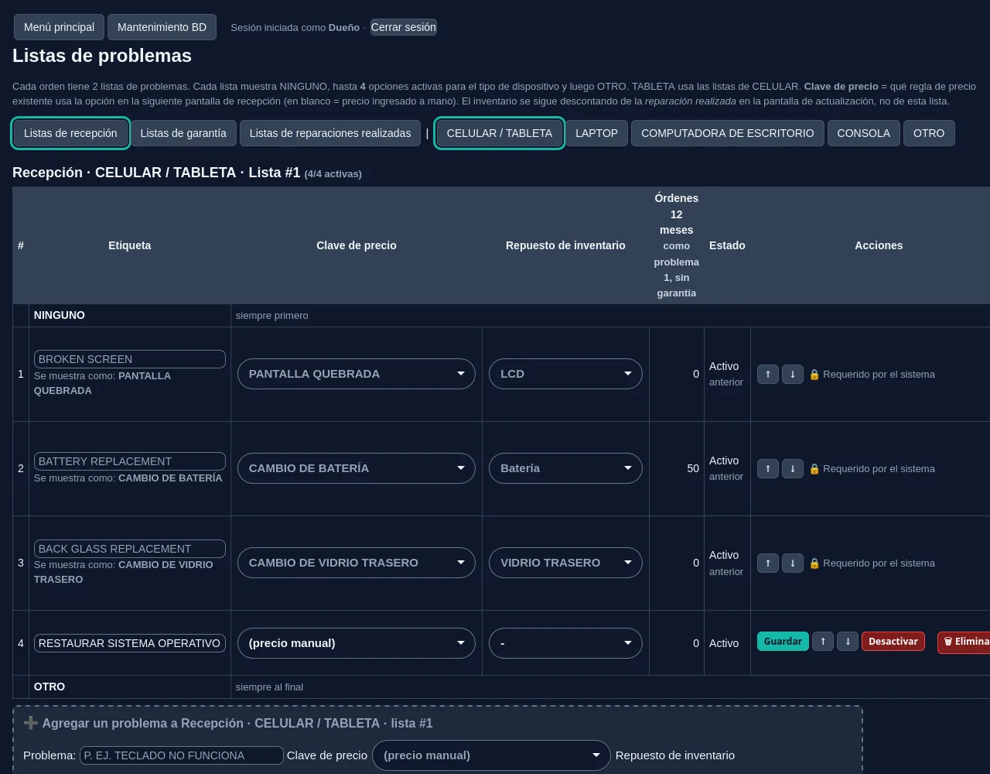Save row 4 with Guardar button
Image resolution: width=990 pixels, height=774 pixels.
coord(783,642)
